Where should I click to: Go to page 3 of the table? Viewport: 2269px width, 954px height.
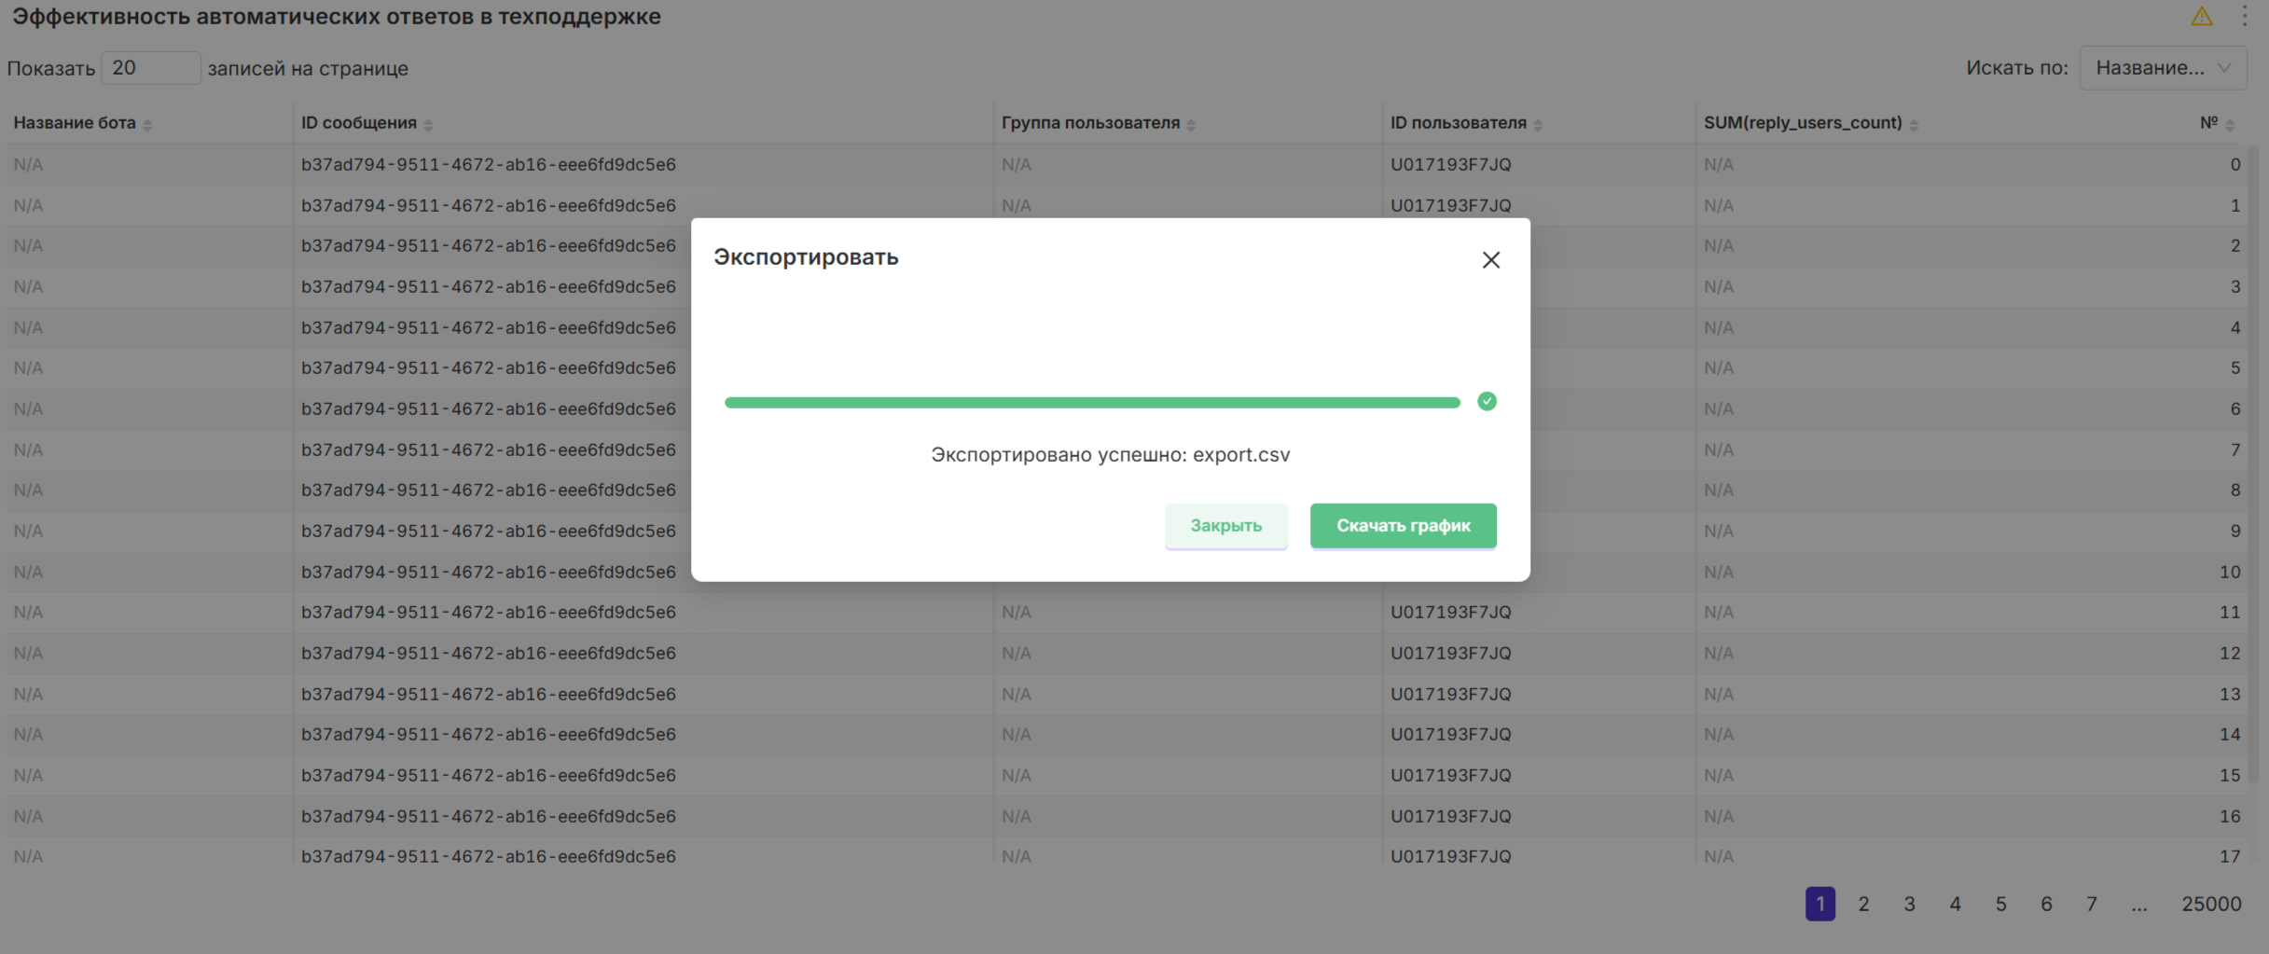(x=1909, y=904)
